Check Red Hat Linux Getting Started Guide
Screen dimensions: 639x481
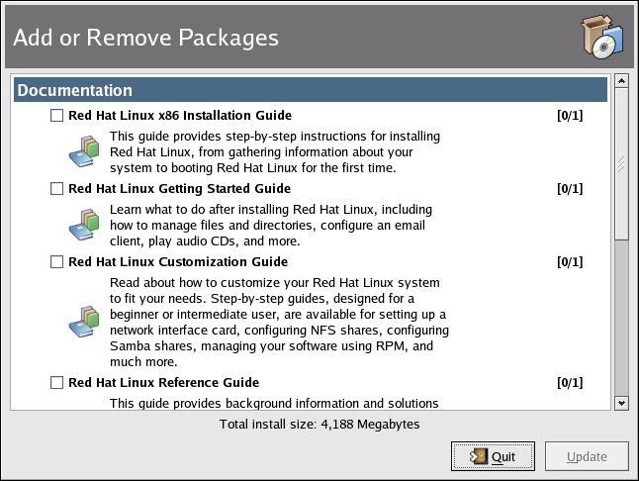click(56, 188)
